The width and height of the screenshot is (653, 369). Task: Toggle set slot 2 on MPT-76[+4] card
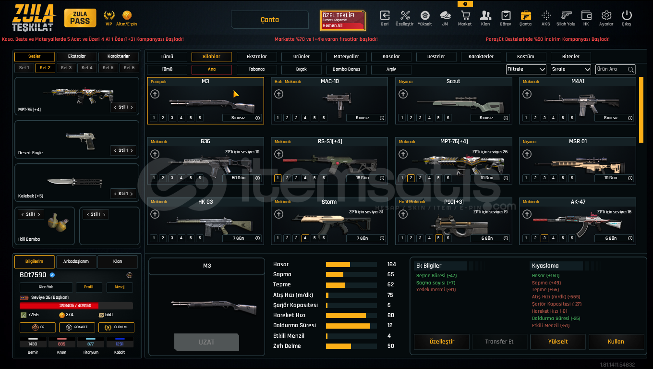[x=411, y=178]
